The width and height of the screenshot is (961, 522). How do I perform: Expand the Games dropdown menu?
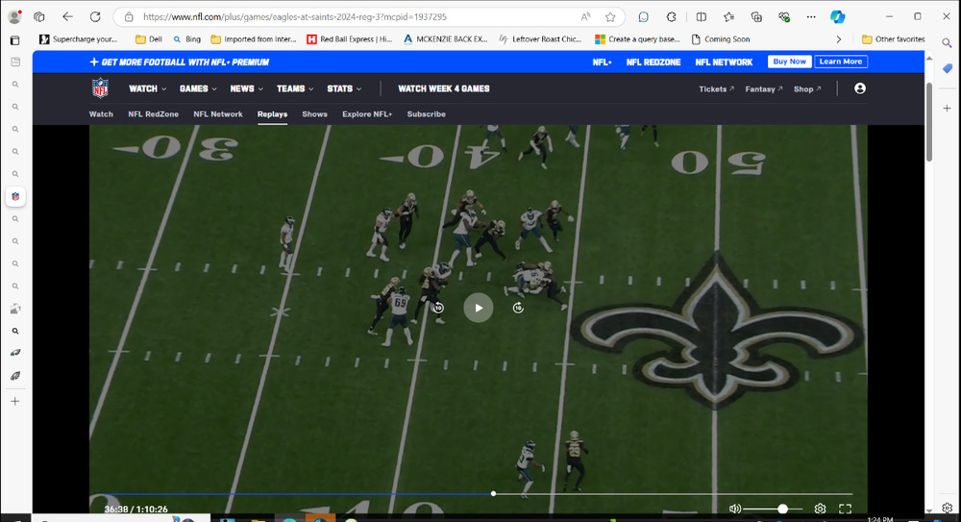[198, 88]
